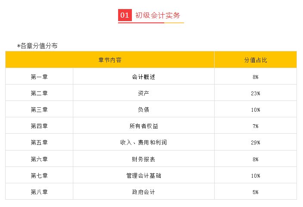Click the 23% score cell
The height and width of the screenshot is (207, 303).
(x=256, y=93)
